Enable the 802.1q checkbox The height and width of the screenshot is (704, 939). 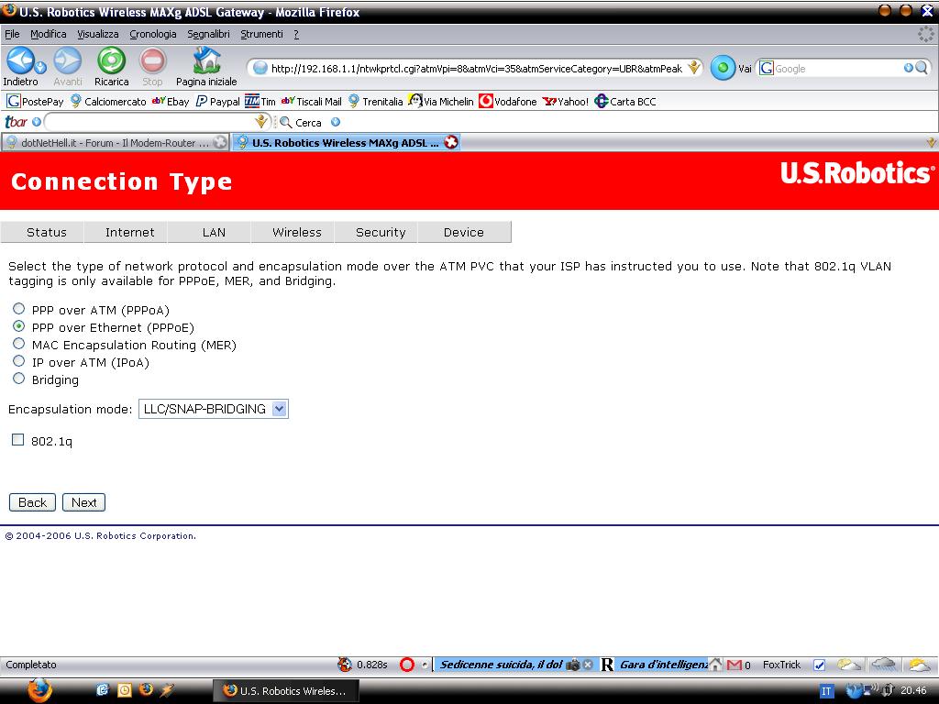pyautogui.click(x=18, y=440)
